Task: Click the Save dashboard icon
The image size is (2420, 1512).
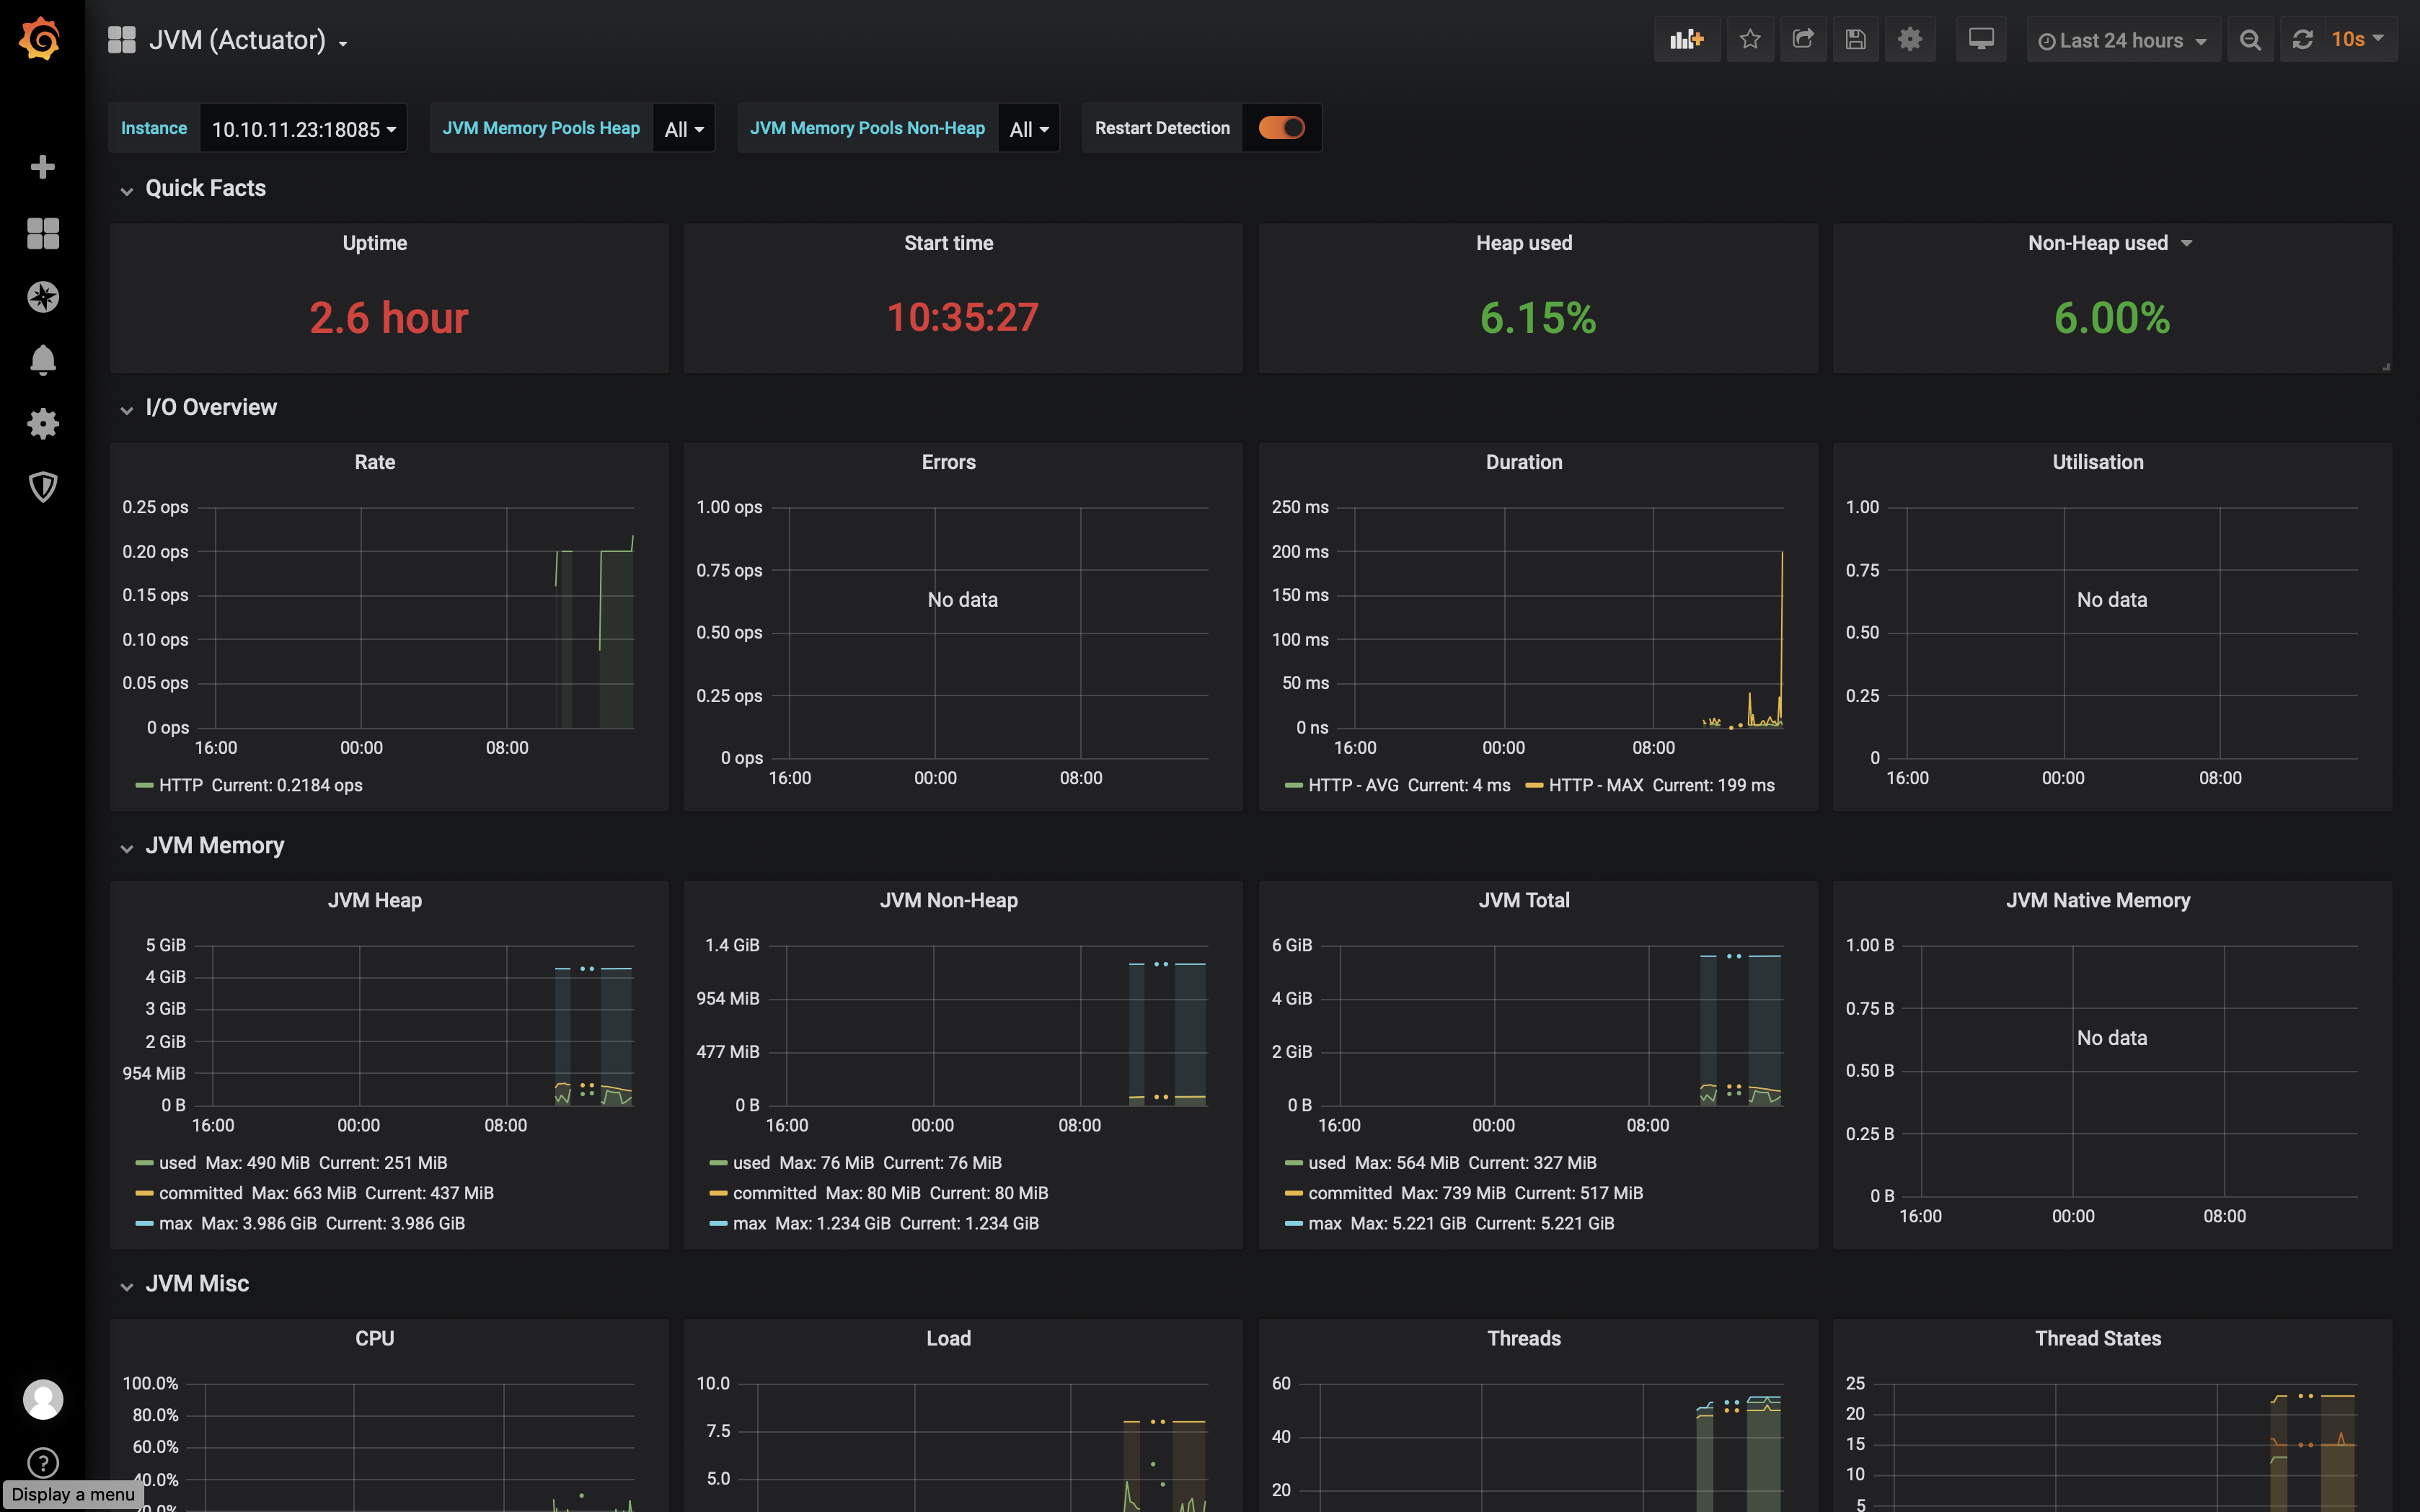Action: [x=1856, y=40]
